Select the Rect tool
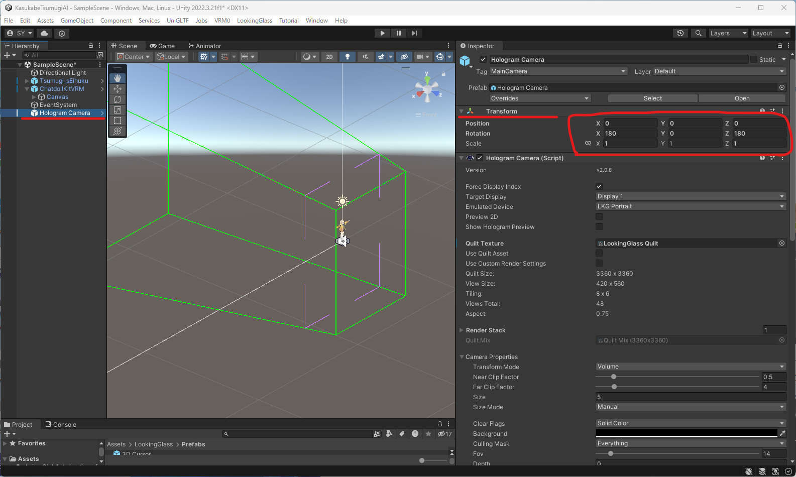 (x=118, y=121)
